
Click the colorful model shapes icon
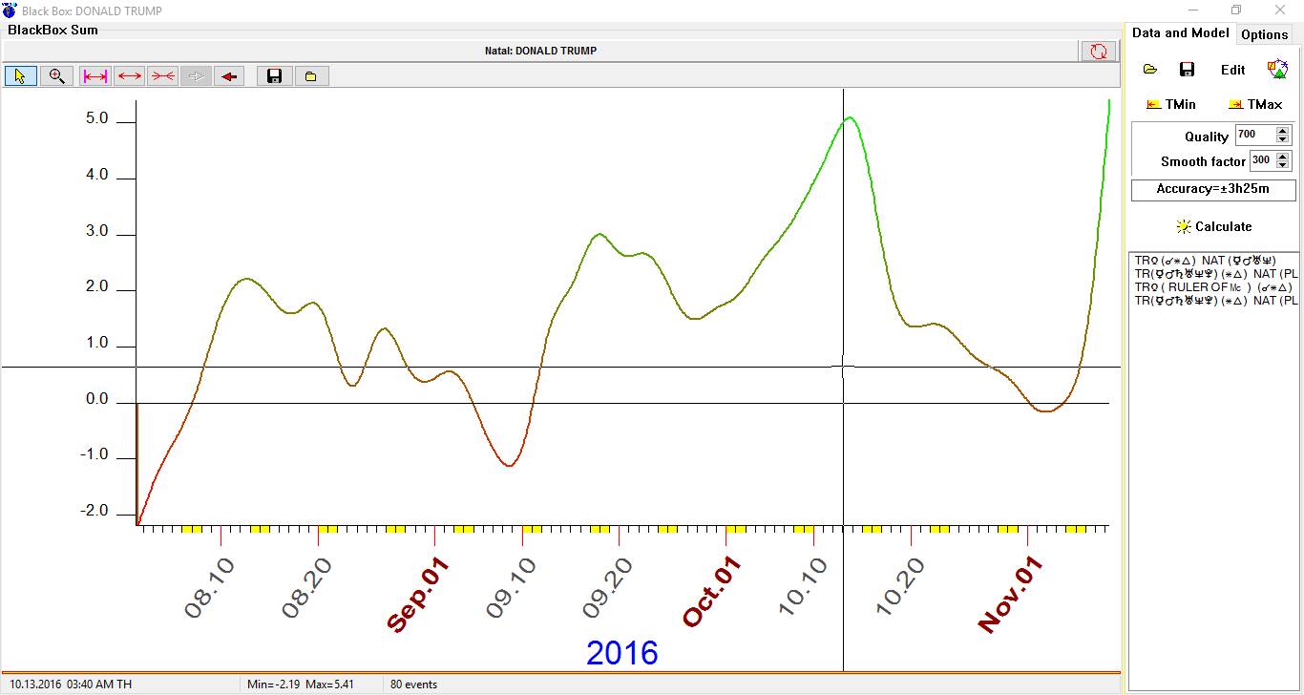pyautogui.click(x=1276, y=70)
